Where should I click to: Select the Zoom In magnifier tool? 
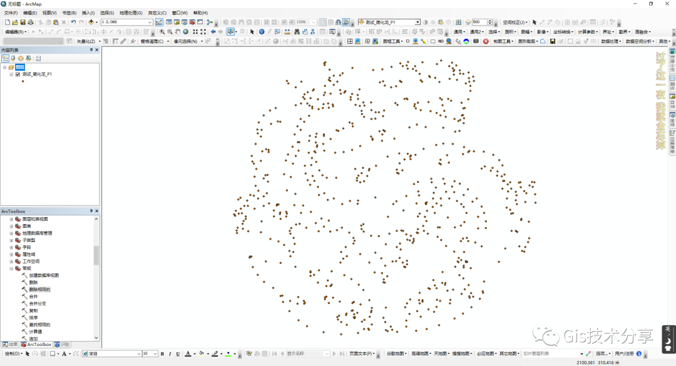162,31
